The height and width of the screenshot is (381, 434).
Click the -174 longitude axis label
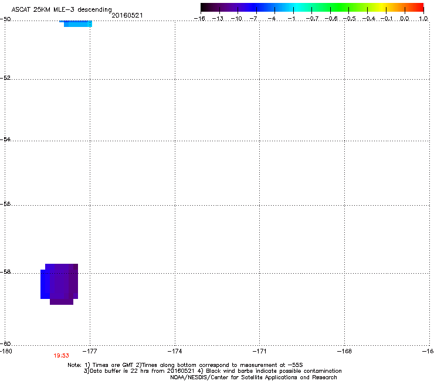[175, 351]
